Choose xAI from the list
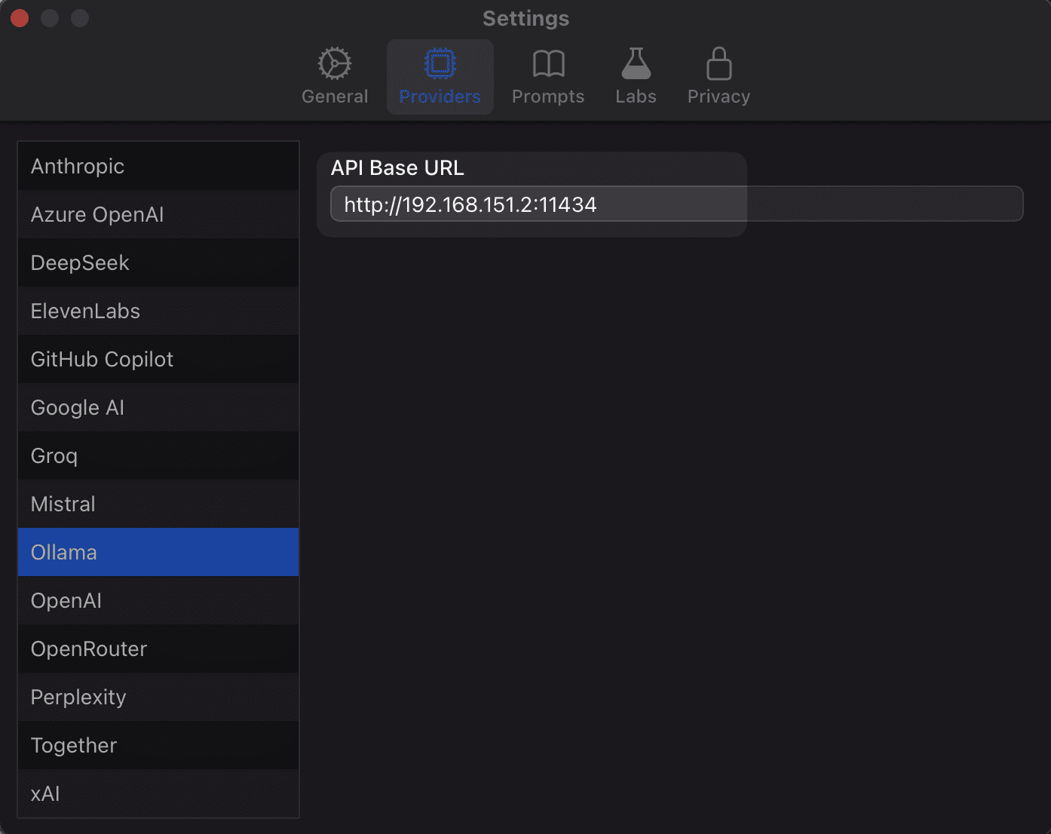1051x834 pixels. click(x=158, y=793)
